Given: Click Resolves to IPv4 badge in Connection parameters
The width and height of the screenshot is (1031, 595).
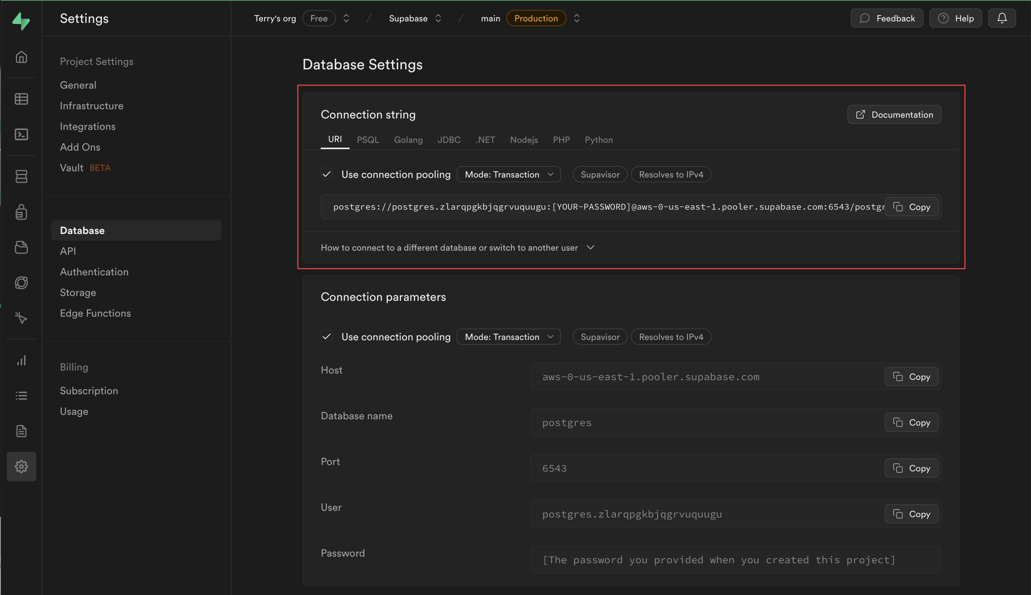Looking at the screenshot, I should 671,336.
